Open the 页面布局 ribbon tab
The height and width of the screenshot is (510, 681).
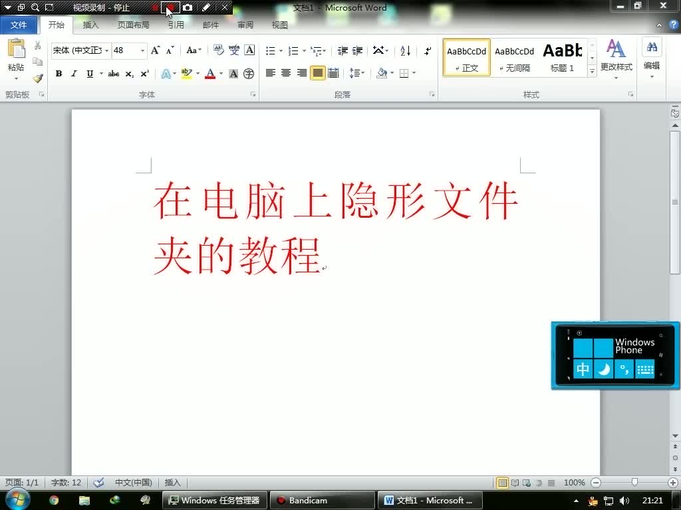coord(134,25)
